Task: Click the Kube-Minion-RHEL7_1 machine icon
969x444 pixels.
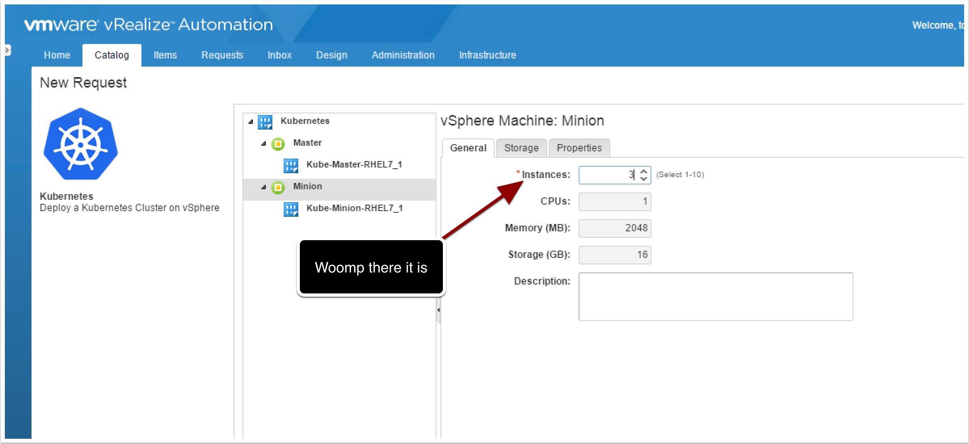Action: pos(291,209)
